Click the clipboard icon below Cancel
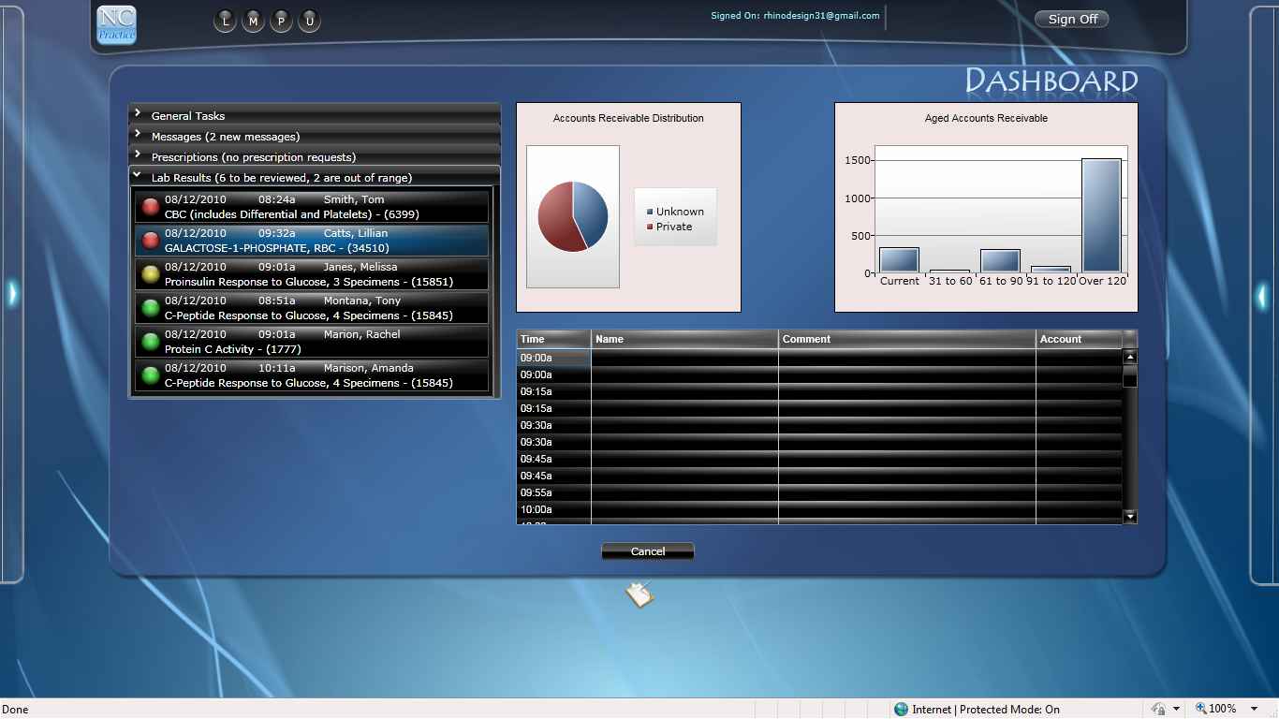This screenshot has width=1279, height=719. tap(639, 594)
